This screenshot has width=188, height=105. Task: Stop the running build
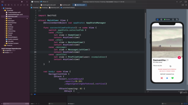27,2
